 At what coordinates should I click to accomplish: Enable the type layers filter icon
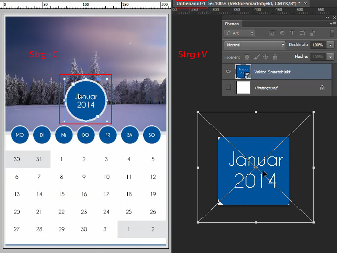coord(292,33)
